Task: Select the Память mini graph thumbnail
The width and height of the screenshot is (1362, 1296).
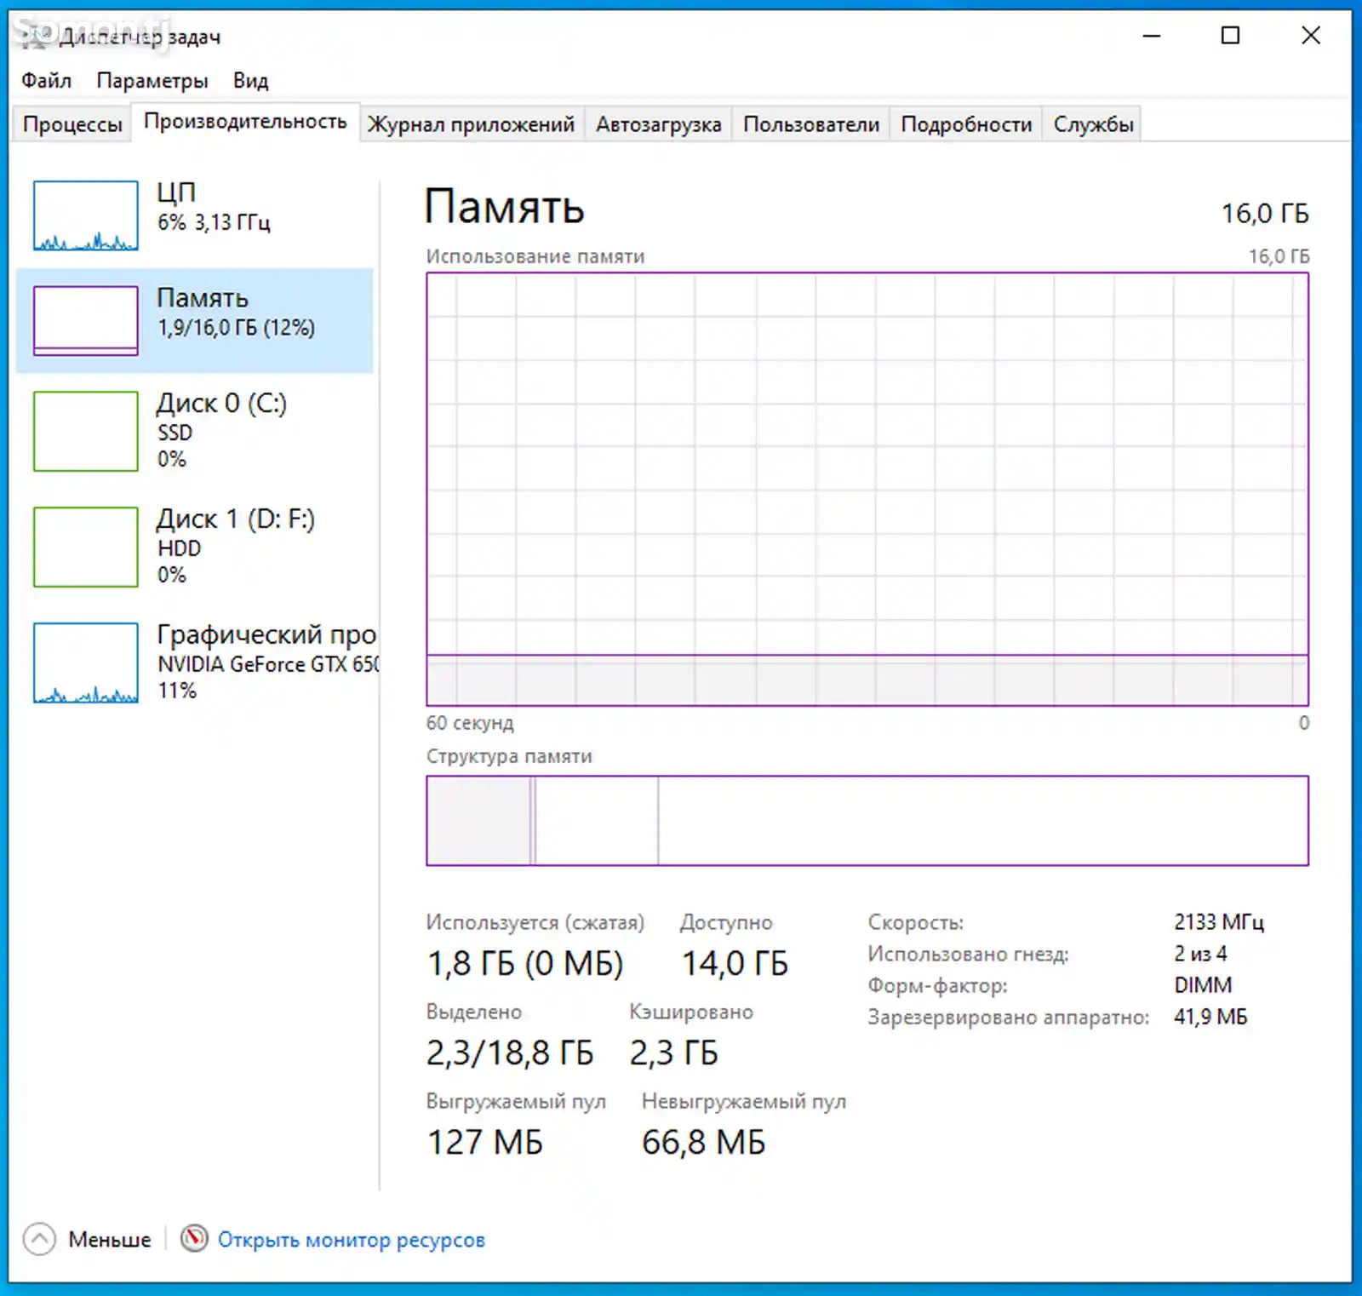Action: [85, 320]
